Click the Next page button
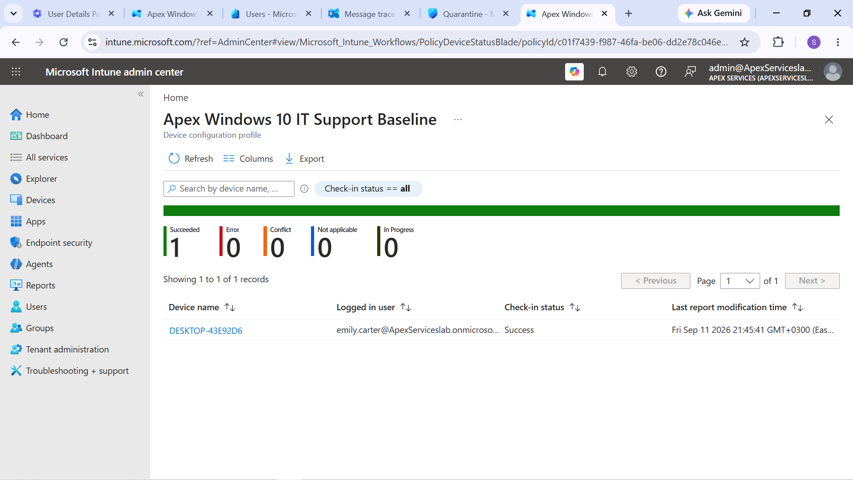Screen dimensions: 853x480 812,281
